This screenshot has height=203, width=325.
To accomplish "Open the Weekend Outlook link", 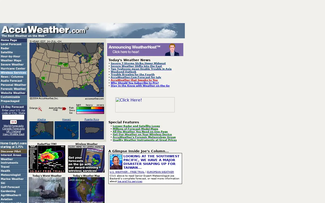I will (123, 72).
